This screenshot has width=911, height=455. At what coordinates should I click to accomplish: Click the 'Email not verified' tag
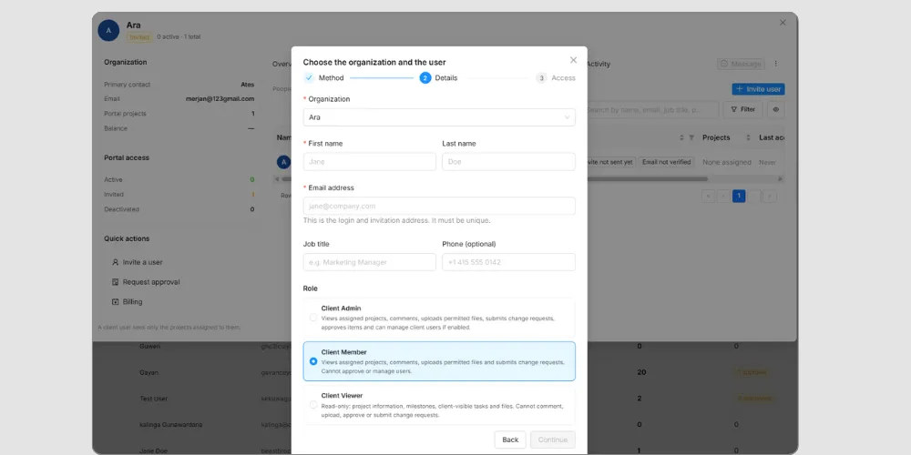pos(667,163)
